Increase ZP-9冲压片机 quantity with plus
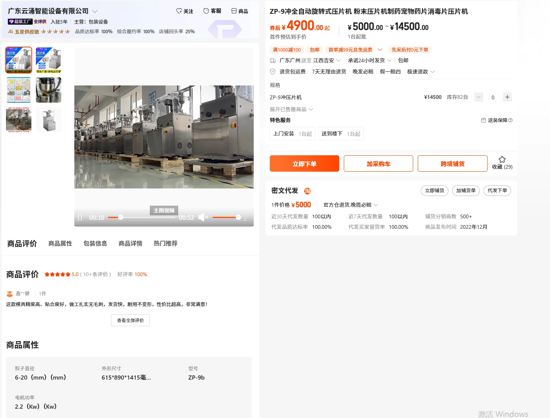550x418 pixels. 507,97
